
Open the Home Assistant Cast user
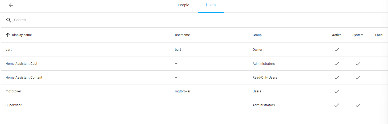[x=22, y=64]
